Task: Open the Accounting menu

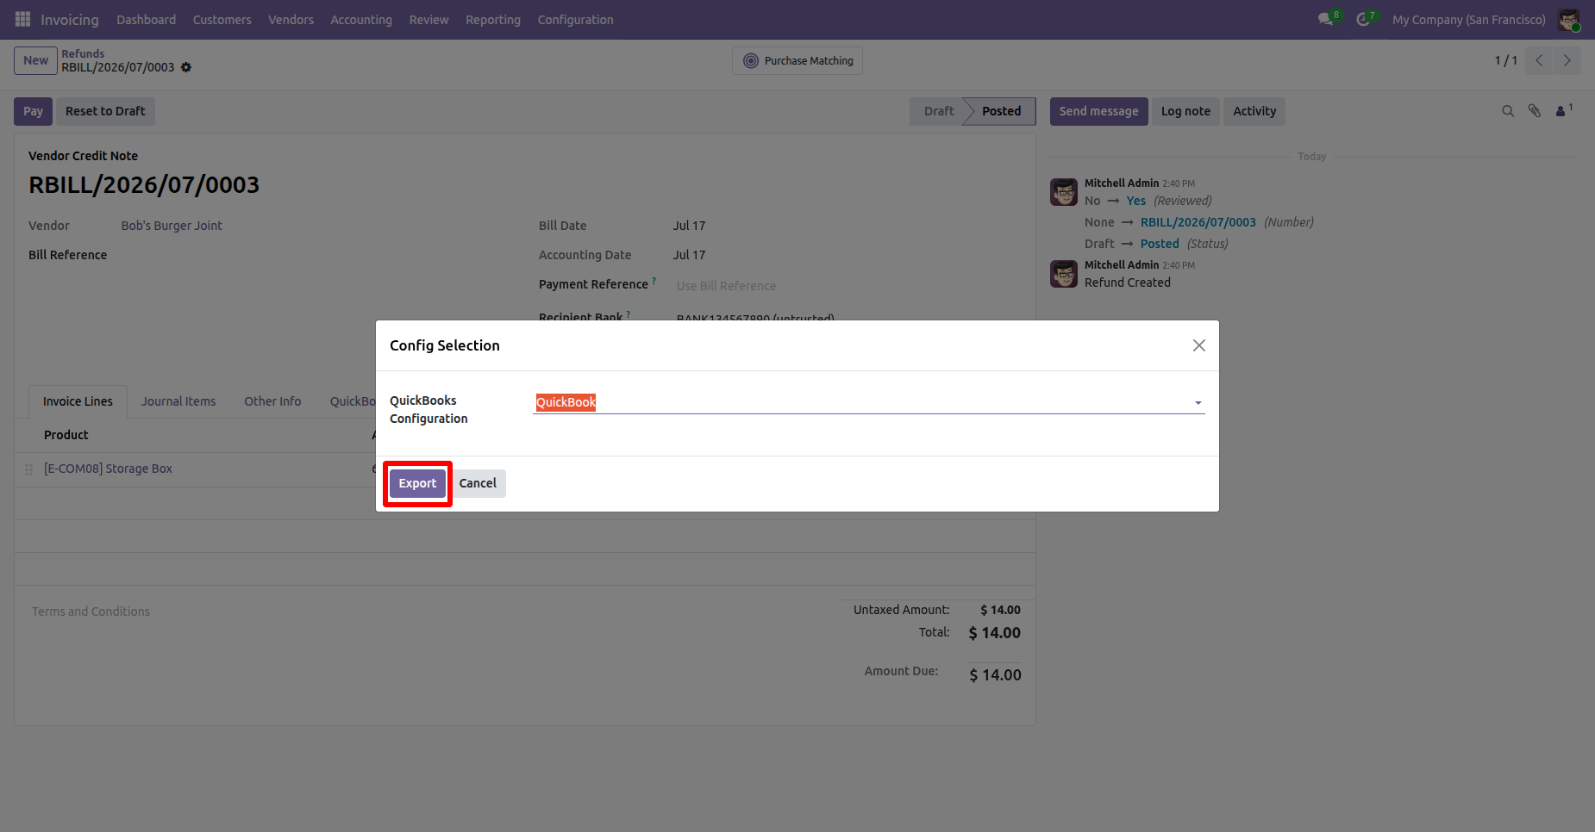Action: tap(361, 20)
